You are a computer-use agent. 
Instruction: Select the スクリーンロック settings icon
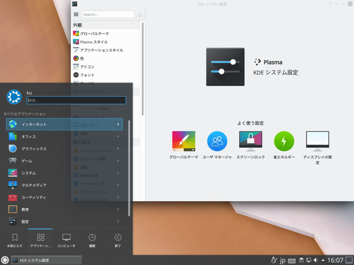point(250,140)
